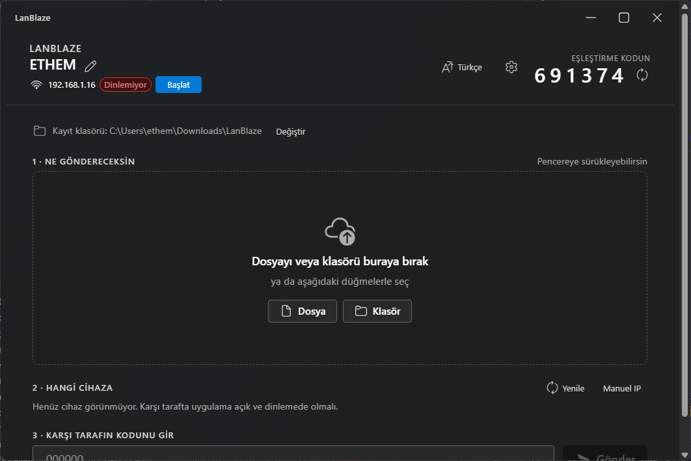This screenshot has width=691, height=461.
Task: Refresh device list with Yenile
Action: tap(565, 388)
